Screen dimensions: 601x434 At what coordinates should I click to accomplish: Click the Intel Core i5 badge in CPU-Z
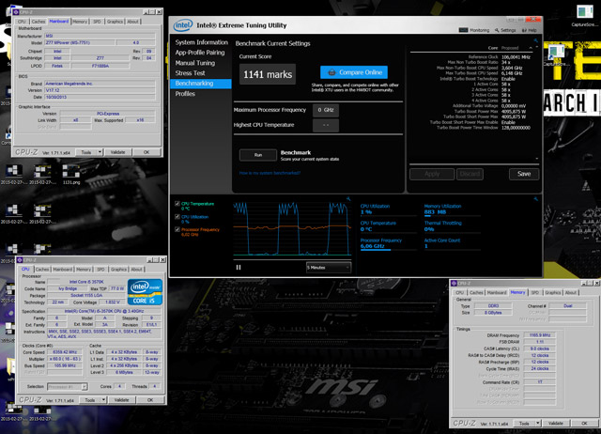click(x=145, y=292)
